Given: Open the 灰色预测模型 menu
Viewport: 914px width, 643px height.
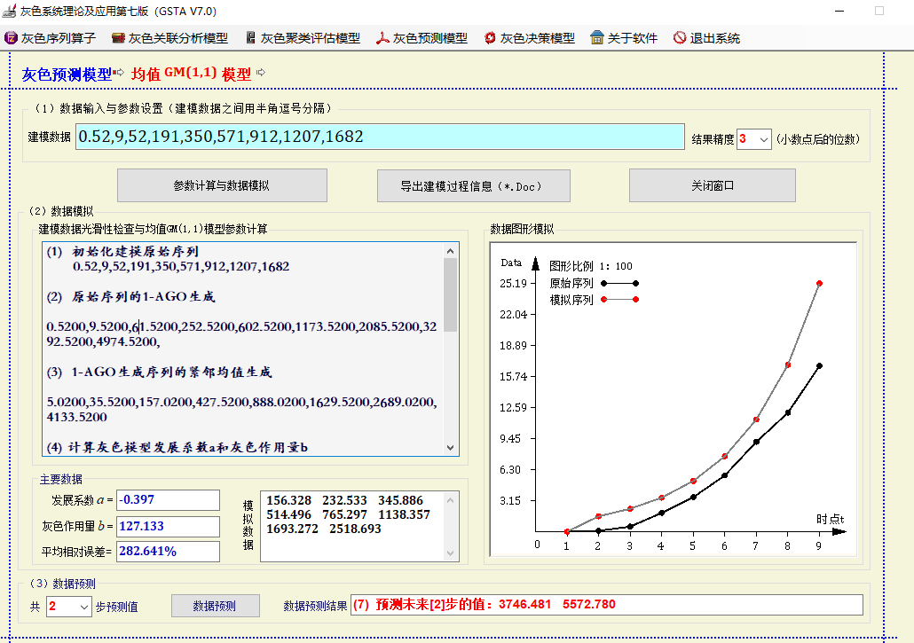Looking at the screenshot, I should [x=422, y=38].
